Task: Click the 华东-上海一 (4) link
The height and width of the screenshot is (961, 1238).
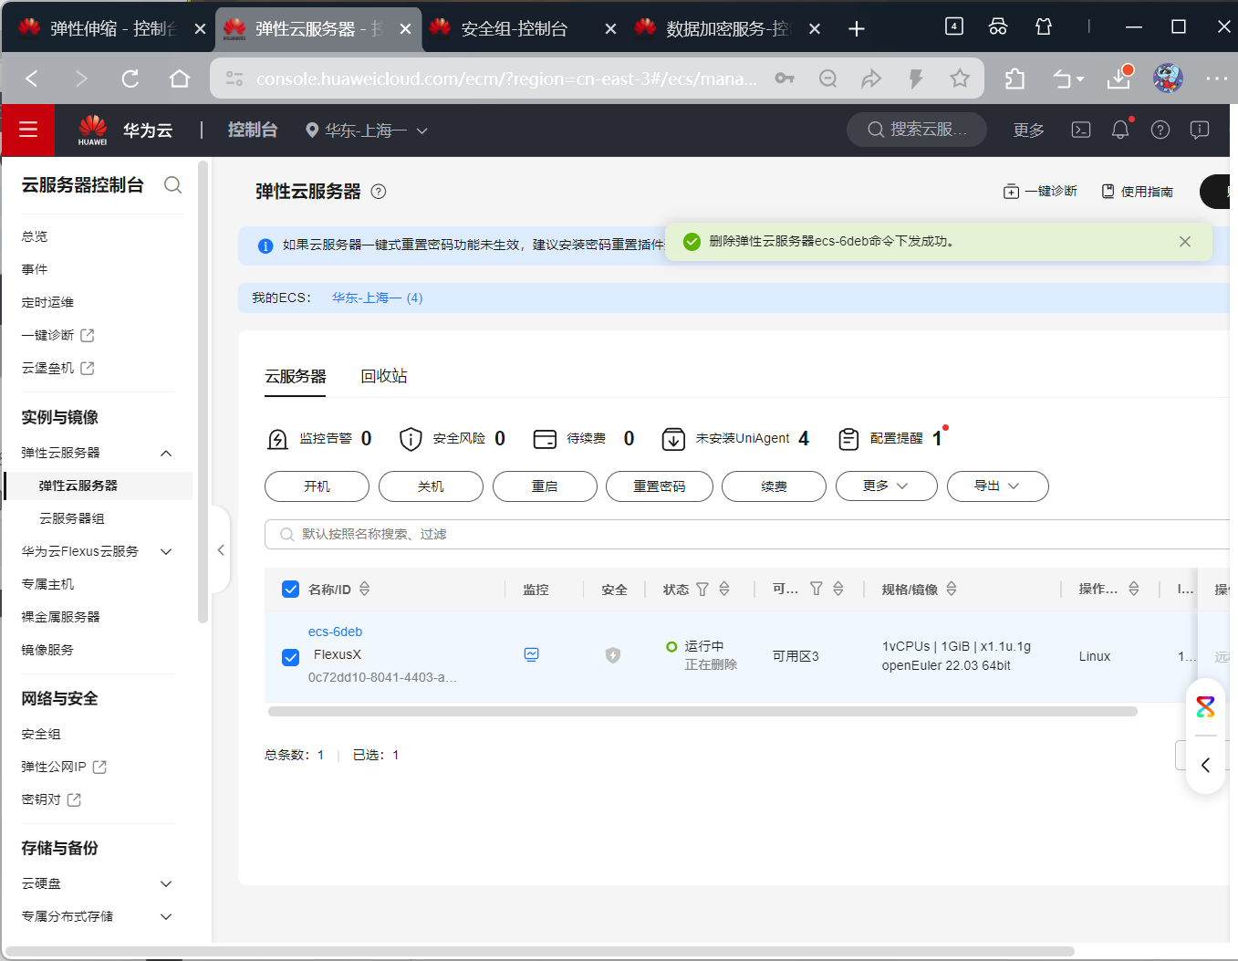Action: click(x=377, y=298)
